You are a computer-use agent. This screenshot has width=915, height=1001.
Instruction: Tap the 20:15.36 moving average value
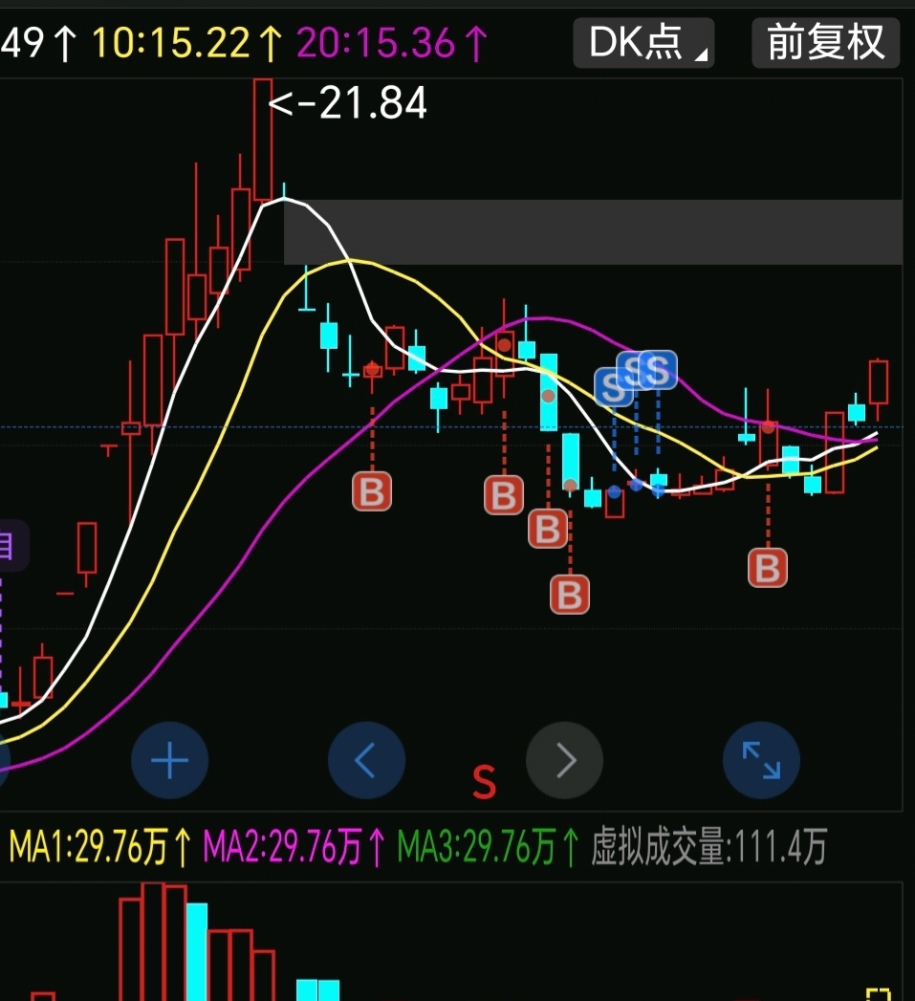pos(392,43)
